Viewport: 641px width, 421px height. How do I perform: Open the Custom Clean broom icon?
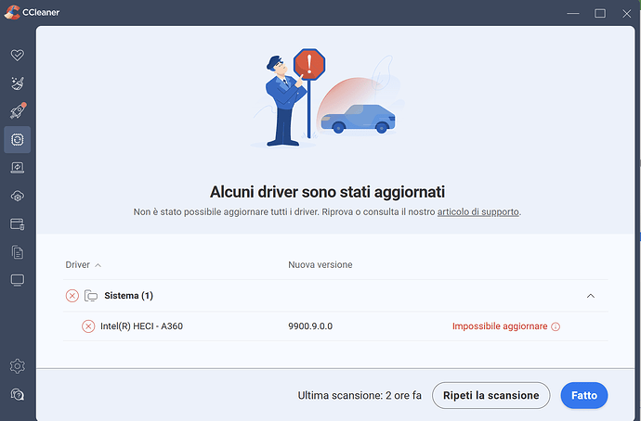point(17,83)
